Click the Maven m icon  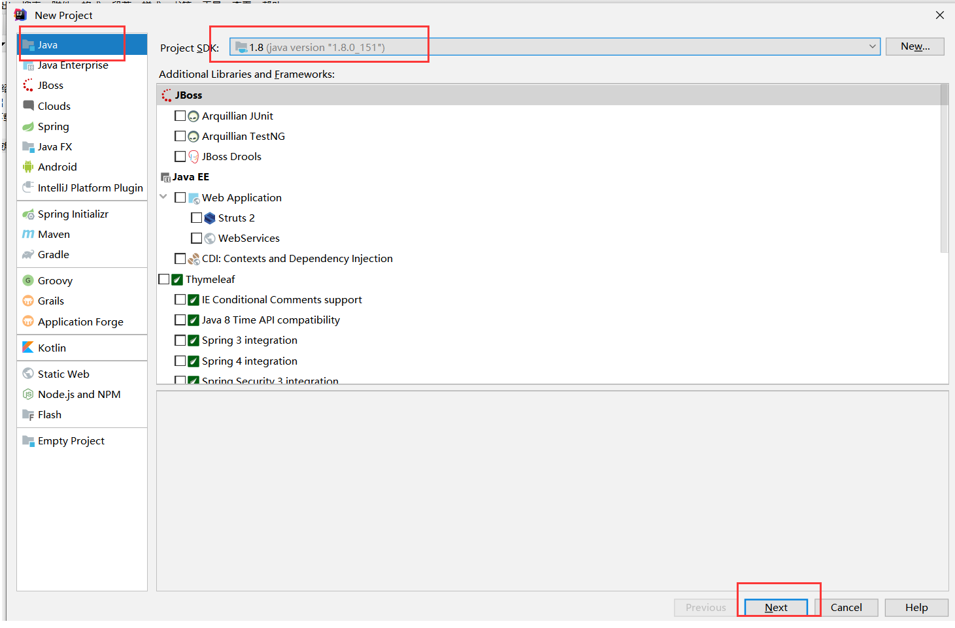coord(28,235)
